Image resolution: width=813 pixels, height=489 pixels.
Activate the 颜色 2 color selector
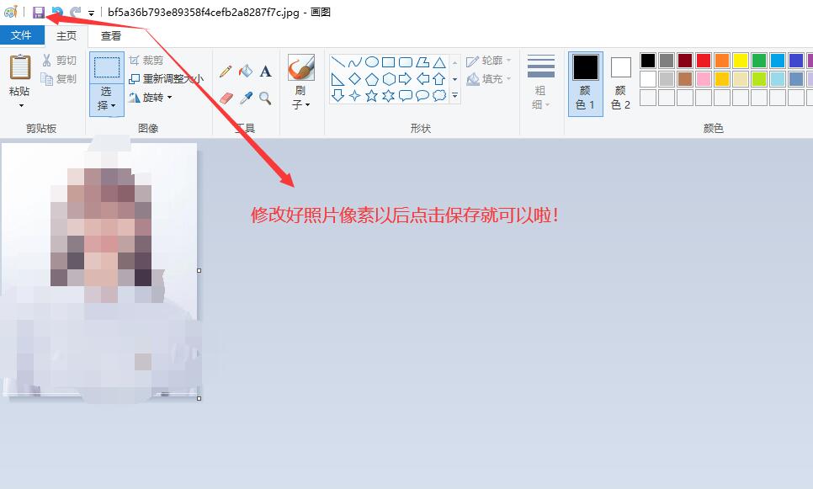(x=621, y=83)
